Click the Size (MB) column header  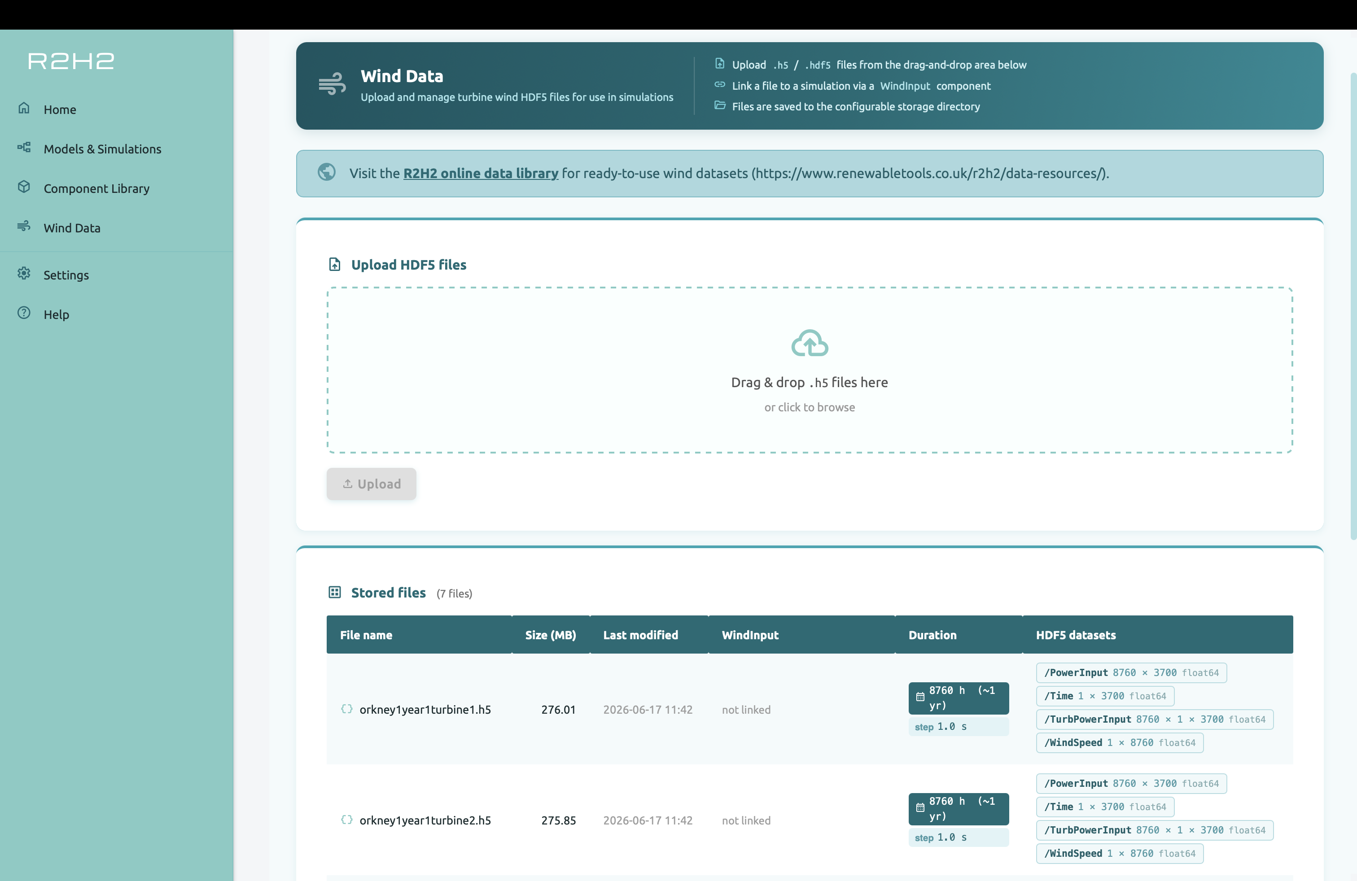pyautogui.click(x=550, y=635)
